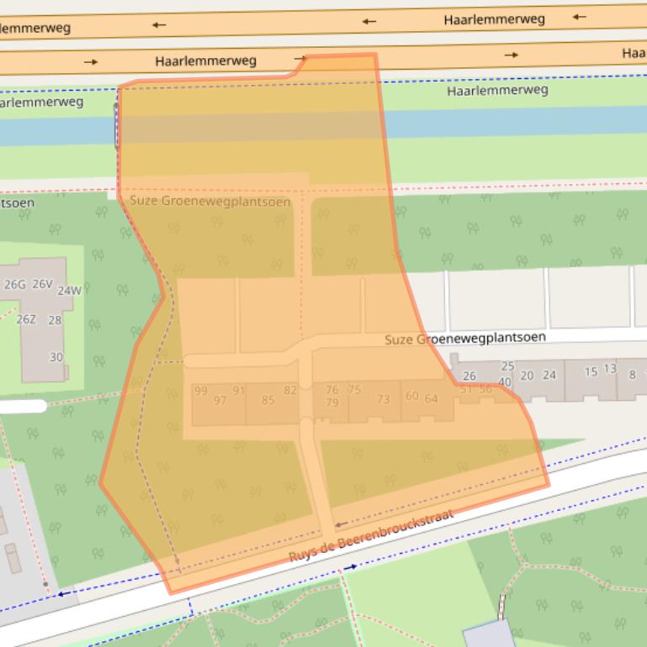Click house number 82
The width and height of the screenshot is (647, 647).
[290, 390]
